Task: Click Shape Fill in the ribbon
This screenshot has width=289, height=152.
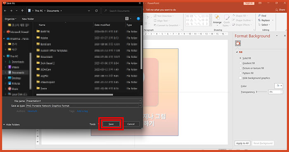Action: (240, 16)
